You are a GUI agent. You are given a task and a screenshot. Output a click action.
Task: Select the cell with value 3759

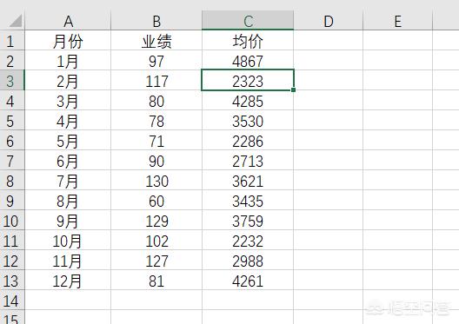pos(248,220)
